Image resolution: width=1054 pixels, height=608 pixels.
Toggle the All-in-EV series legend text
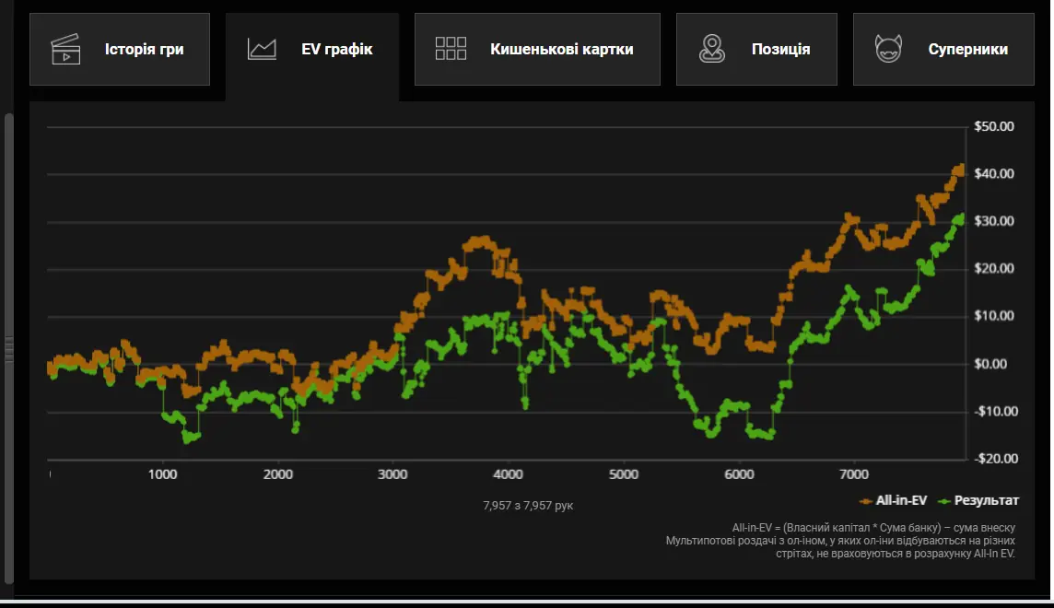(x=901, y=500)
